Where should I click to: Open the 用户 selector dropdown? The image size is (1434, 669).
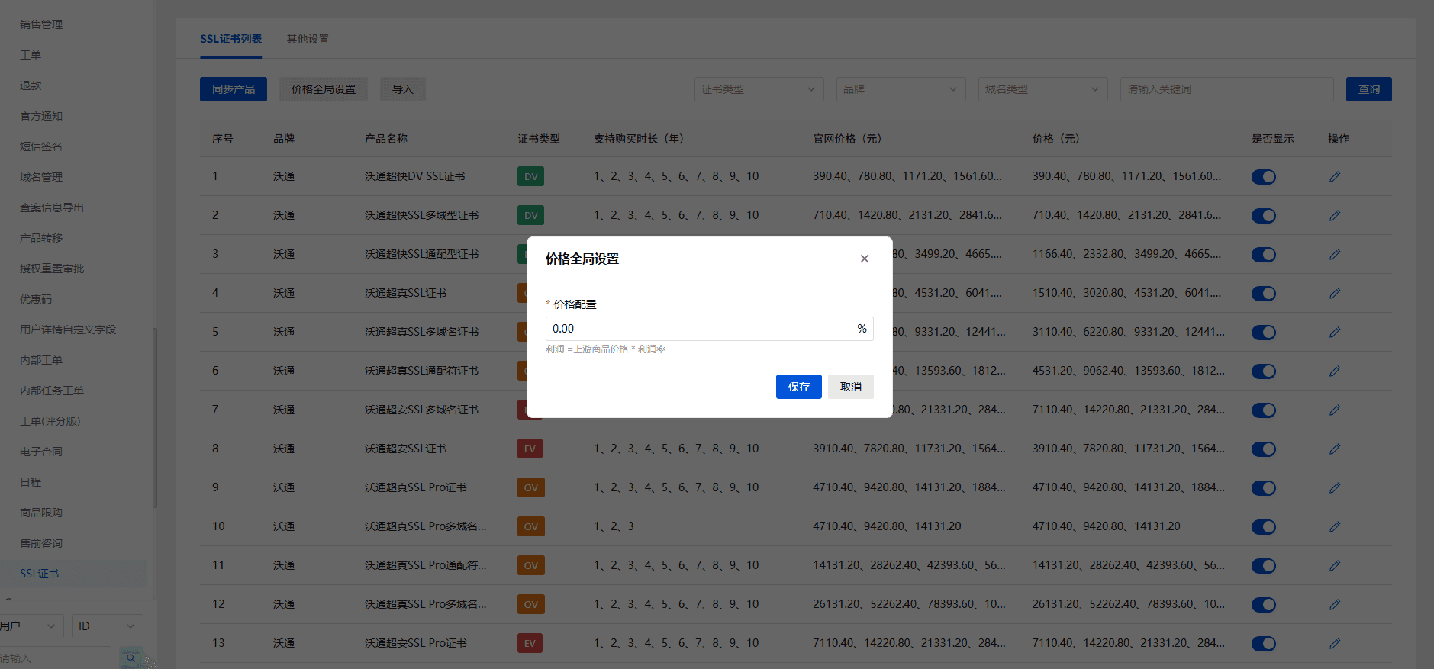point(31,626)
